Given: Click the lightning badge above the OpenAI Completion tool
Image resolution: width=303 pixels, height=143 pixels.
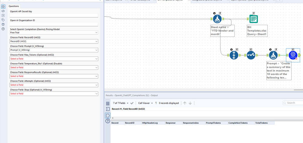Looking at the screenshot, I should click(293, 50).
